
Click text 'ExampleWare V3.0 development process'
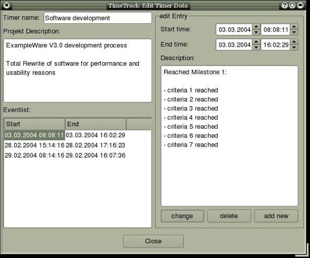click(x=67, y=45)
